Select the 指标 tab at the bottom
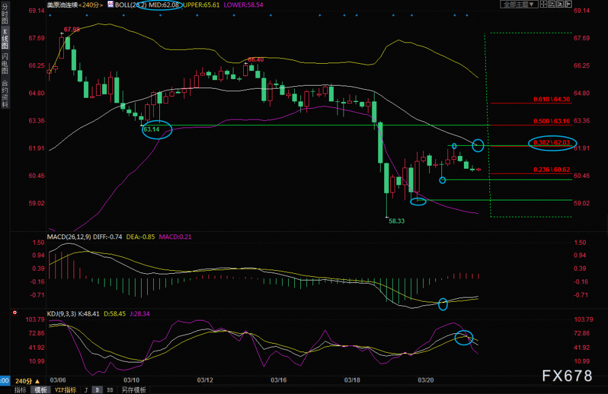The width and height of the screenshot is (608, 394). pos(20,390)
